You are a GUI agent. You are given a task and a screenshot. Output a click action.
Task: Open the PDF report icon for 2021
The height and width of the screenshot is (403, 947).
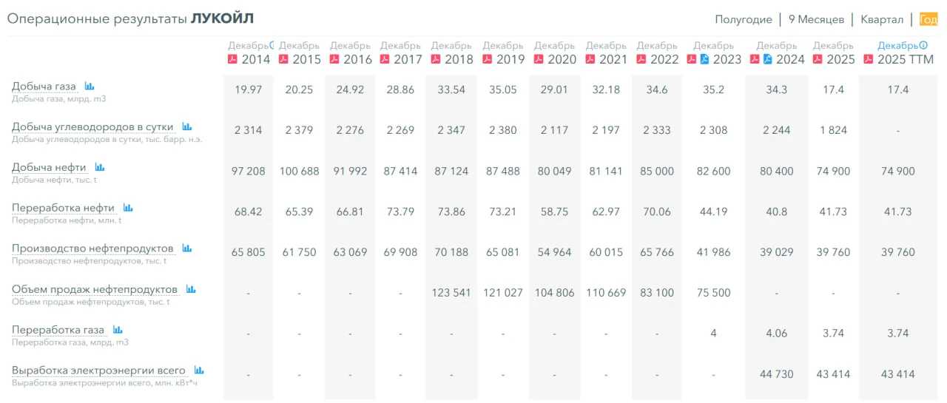coord(590,59)
